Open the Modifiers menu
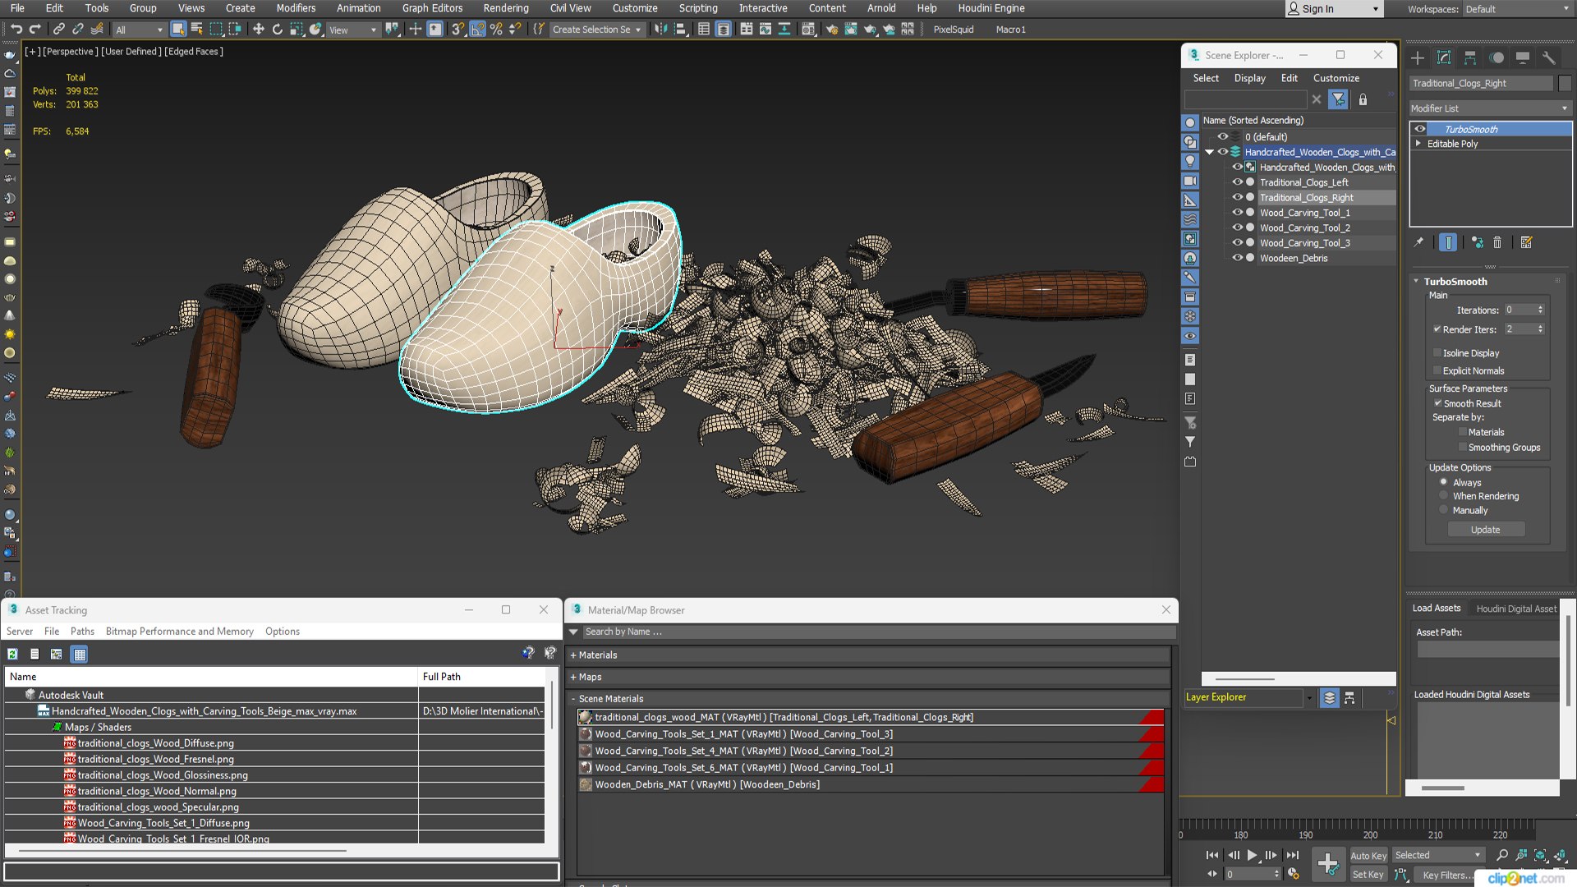 [x=296, y=8]
